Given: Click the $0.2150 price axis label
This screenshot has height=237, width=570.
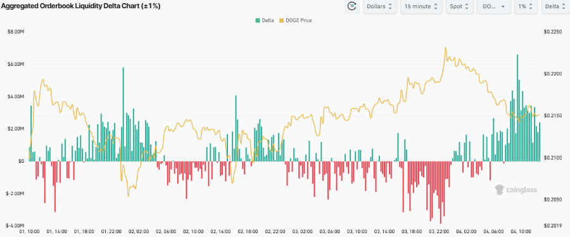Looking at the screenshot, I should (x=552, y=115).
